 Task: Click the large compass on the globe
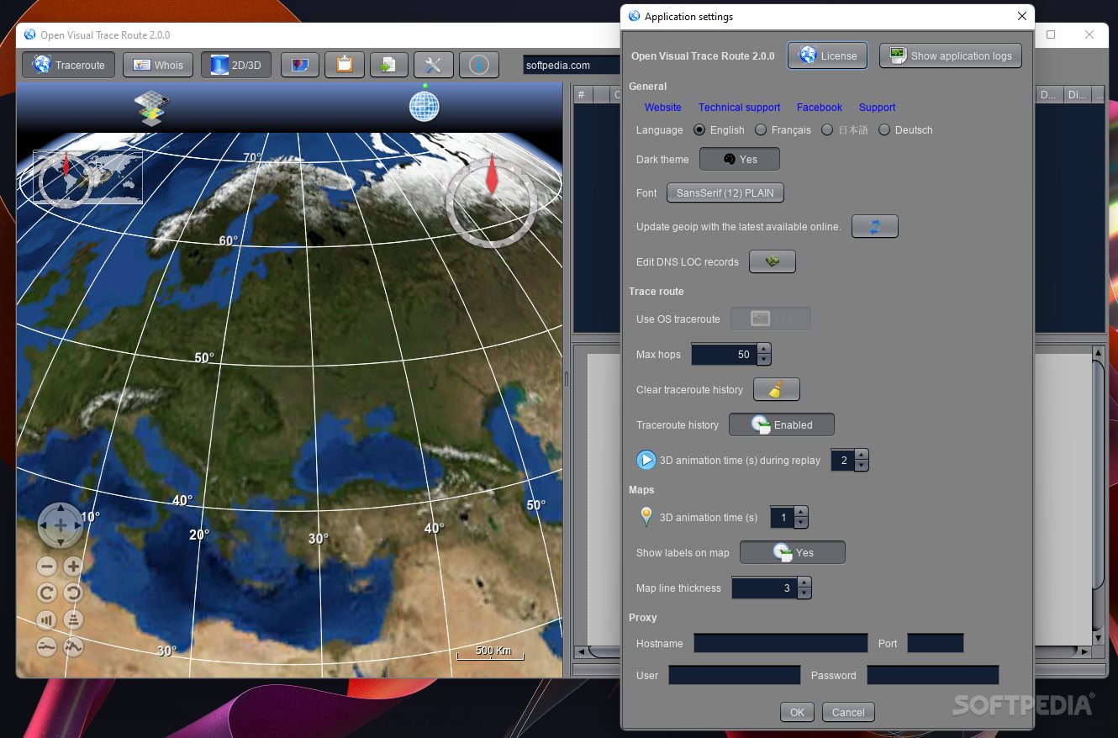click(x=492, y=201)
